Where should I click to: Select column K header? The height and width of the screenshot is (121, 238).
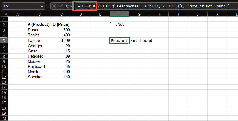[x=217, y=14]
